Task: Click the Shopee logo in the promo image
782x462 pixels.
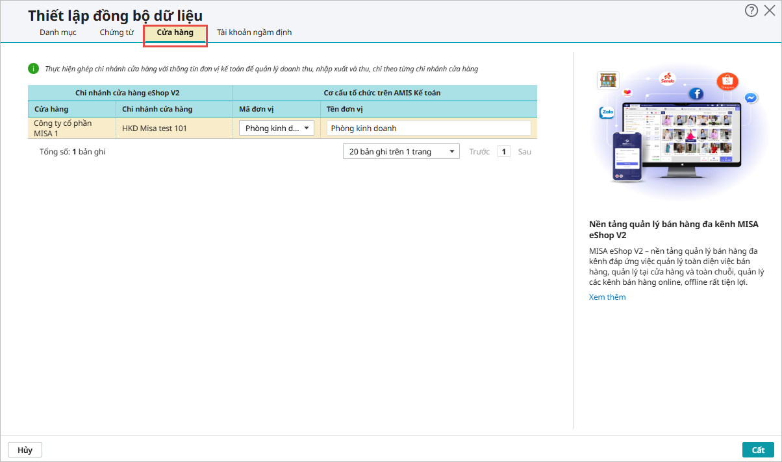Action: 727,82
